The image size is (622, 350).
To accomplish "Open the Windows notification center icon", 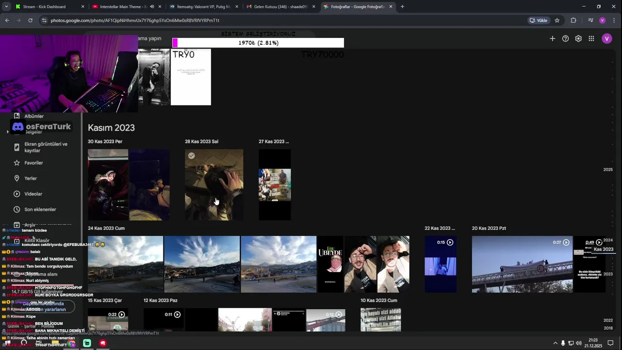I will point(610,343).
